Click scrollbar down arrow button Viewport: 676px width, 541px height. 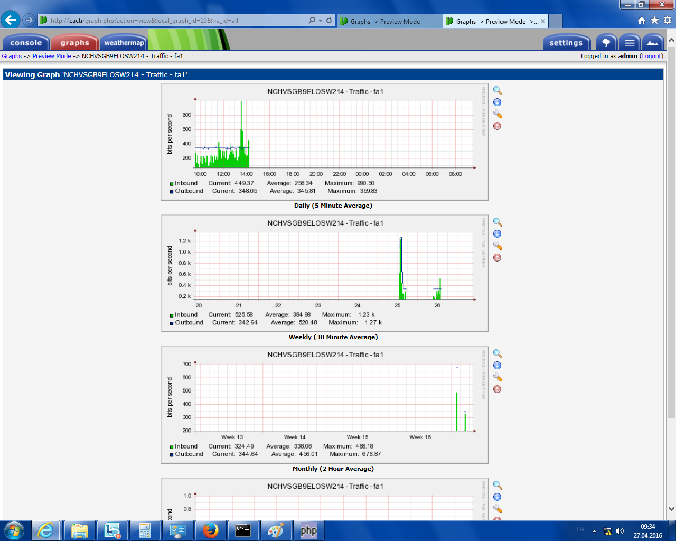671,509
